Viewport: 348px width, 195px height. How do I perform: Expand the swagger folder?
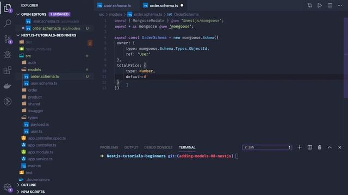click(x=54, y=110)
